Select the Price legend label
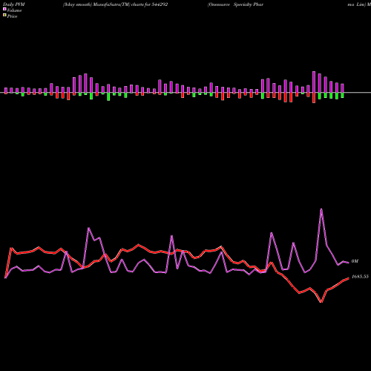 point(12,16)
